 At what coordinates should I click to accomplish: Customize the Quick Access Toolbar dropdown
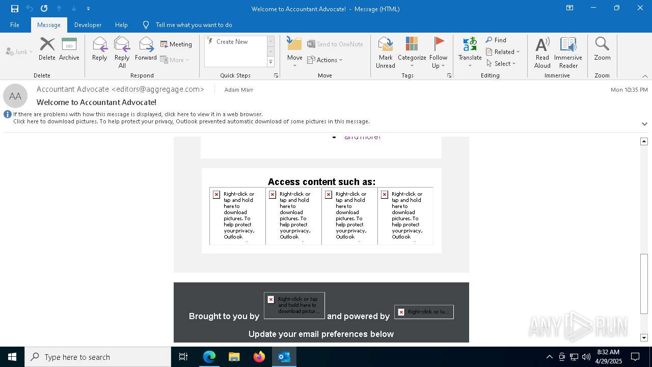click(x=89, y=9)
